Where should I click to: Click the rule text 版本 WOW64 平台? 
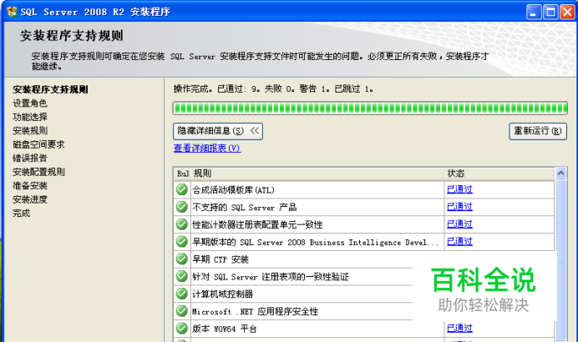[x=224, y=329]
